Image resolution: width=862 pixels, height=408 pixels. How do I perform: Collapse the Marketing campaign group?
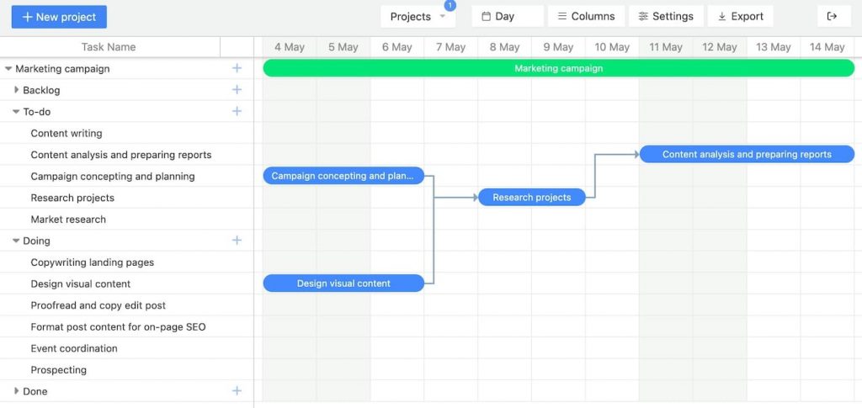click(x=8, y=69)
